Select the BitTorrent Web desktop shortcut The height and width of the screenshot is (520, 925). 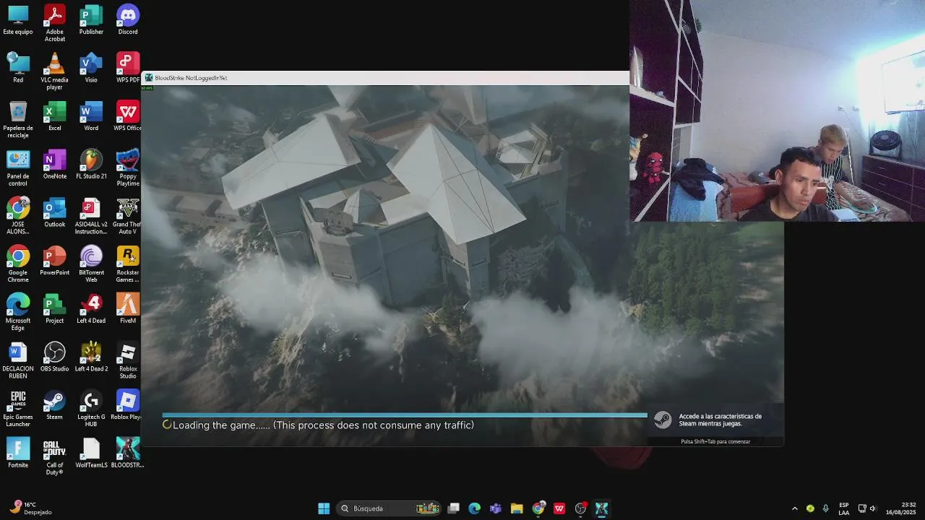point(91,264)
